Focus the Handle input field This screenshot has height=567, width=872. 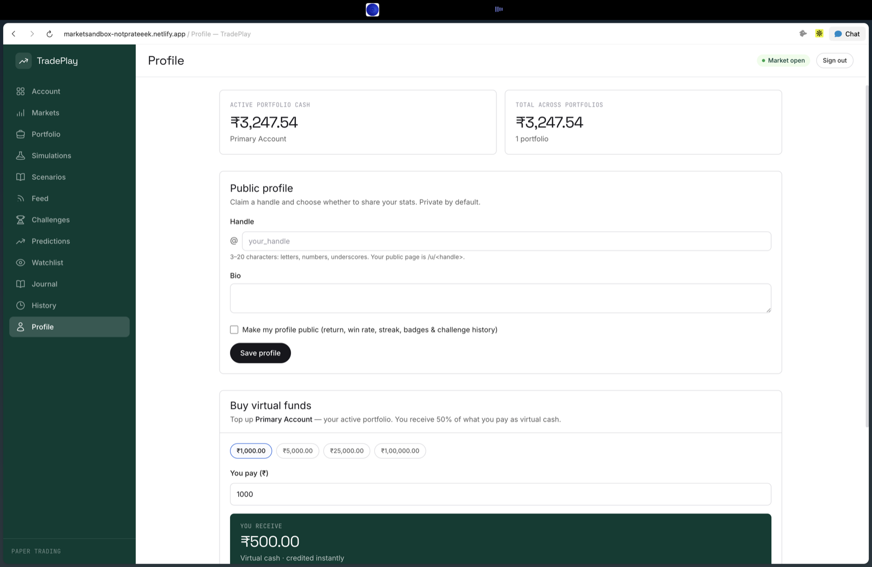point(506,241)
